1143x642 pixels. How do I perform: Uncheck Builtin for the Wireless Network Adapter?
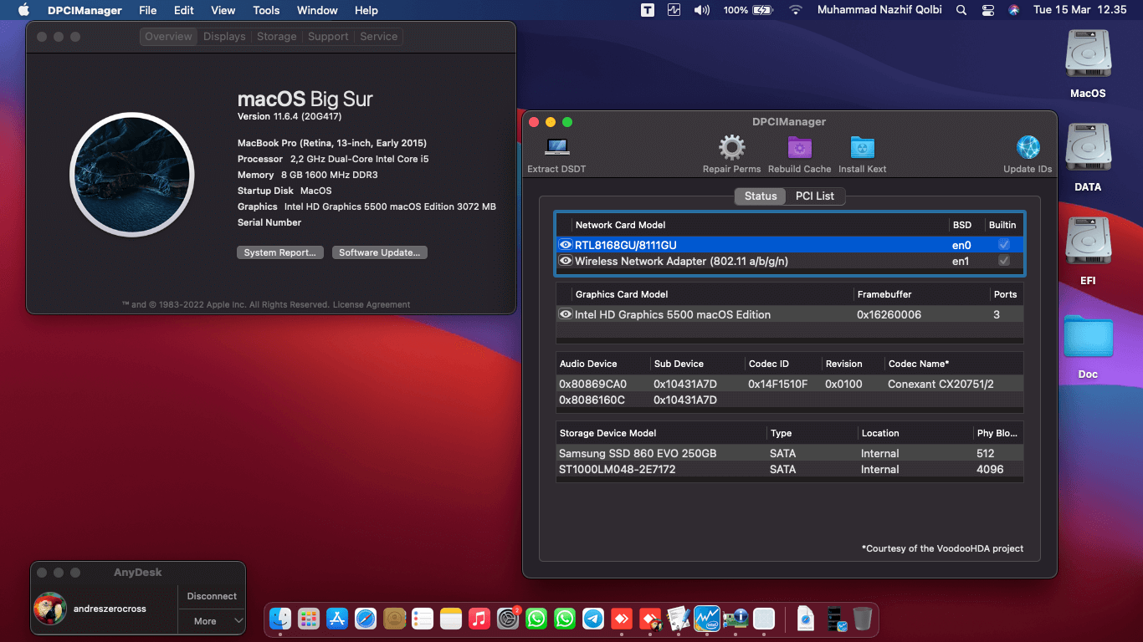tap(1004, 260)
